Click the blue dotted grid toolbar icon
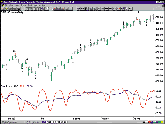Viewport: 165px width, 124px height. (70, 9)
